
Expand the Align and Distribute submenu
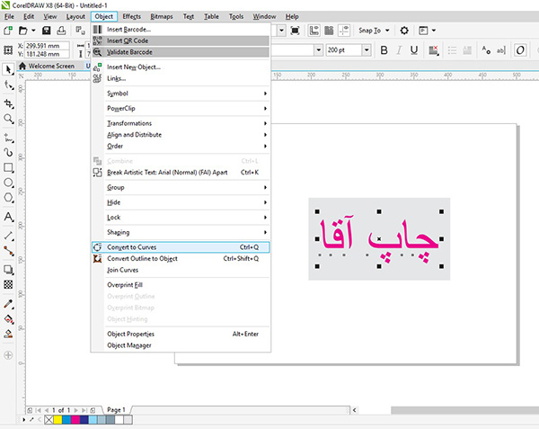coord(187,135)
